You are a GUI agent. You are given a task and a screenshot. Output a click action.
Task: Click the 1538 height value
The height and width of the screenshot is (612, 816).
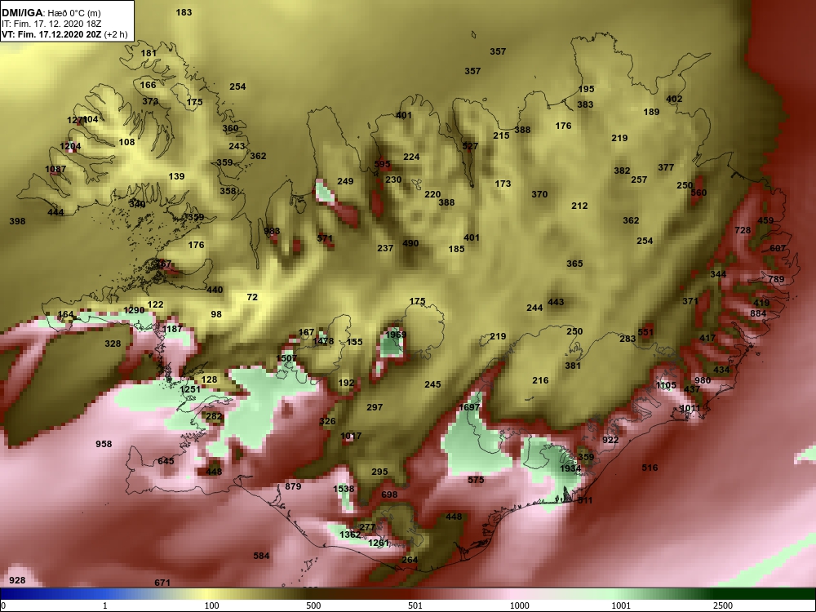point(344,489)
